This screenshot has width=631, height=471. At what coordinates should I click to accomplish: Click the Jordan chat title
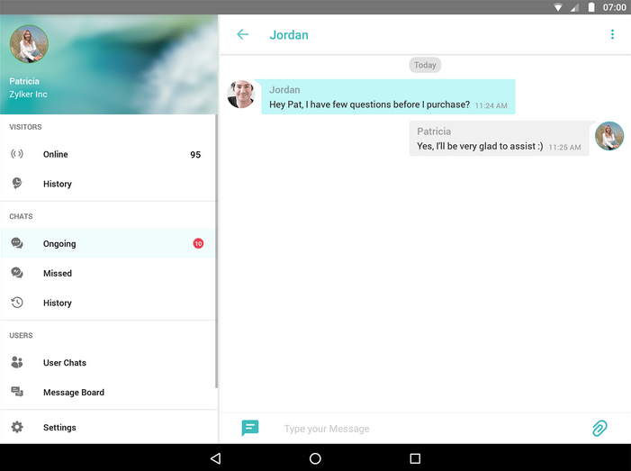(x=289, y=35)
